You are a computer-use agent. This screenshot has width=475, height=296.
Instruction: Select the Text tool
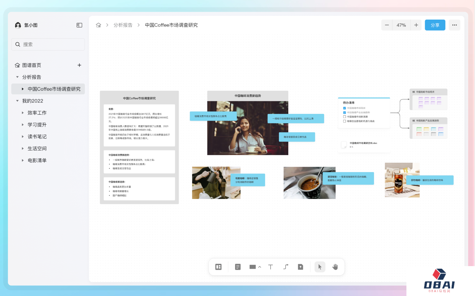tap(270, 267)
